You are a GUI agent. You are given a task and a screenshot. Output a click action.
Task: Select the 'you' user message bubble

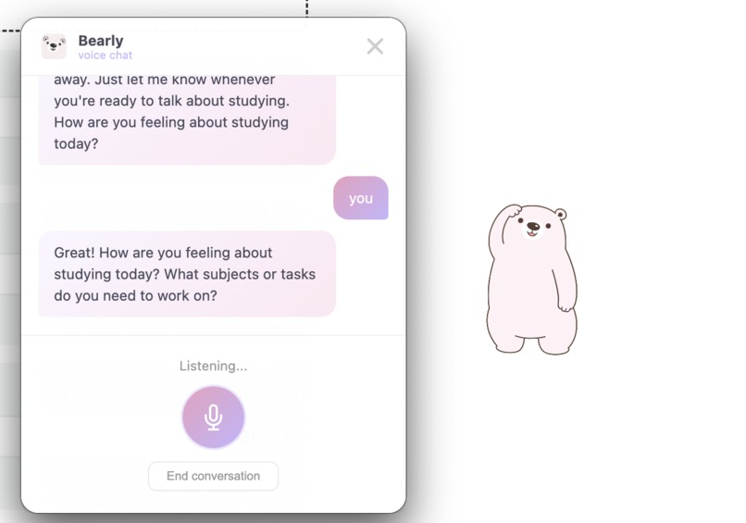point(361,198)
